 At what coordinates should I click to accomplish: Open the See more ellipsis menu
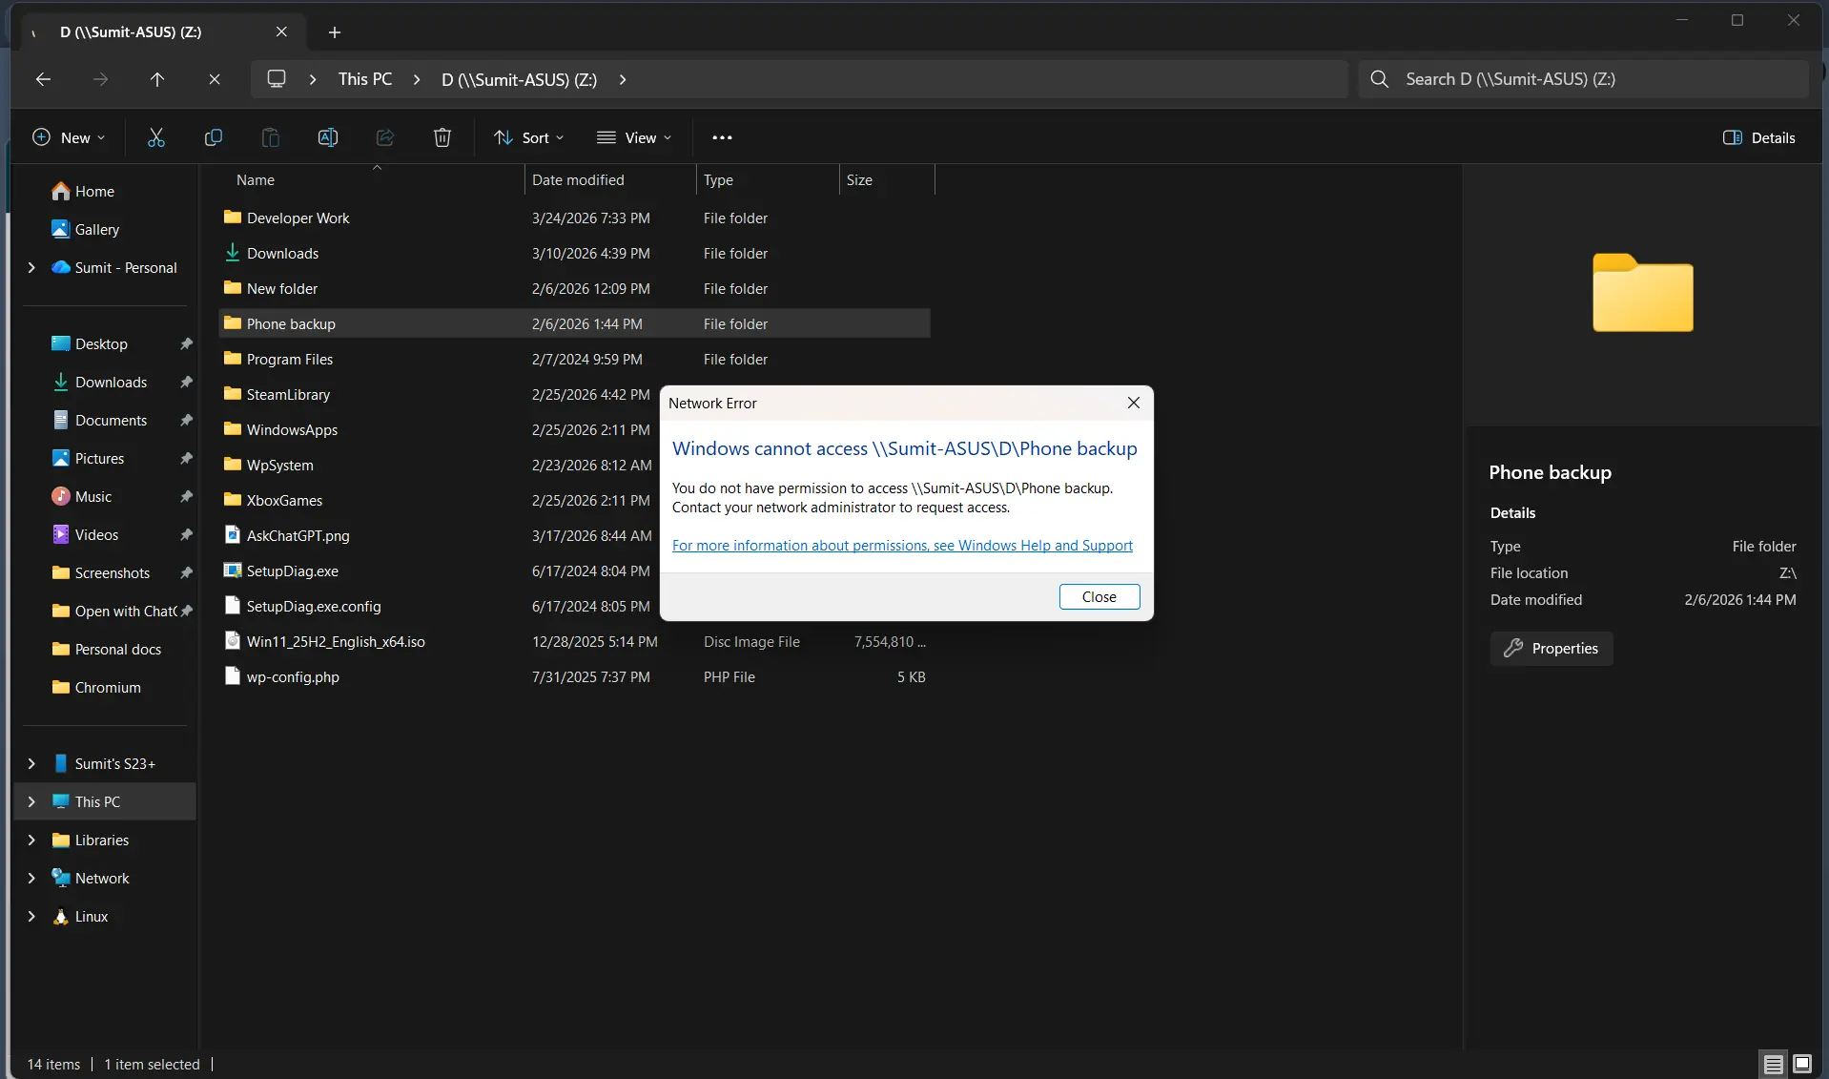[x=722, y=137]
